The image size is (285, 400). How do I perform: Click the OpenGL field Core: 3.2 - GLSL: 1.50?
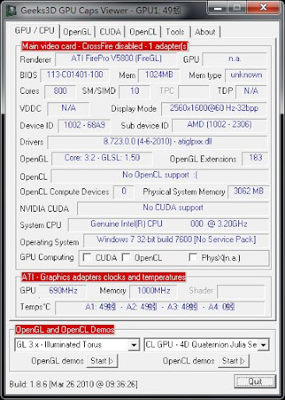(x=102, y=159)
